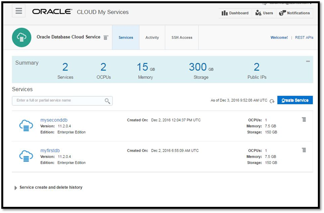Click the search magnifier icon
Viewport: 324px width, 213px height.
[107, 101]
